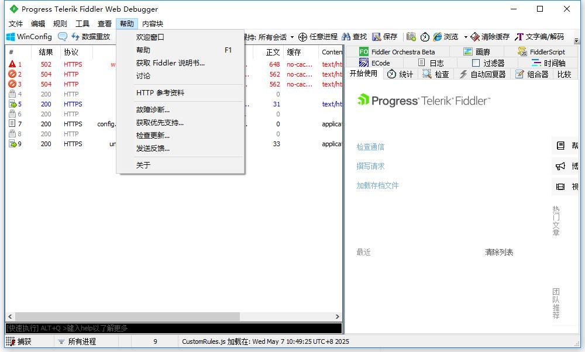Choose HTTP 参考资料 menu entry

(x=181, y=93)
